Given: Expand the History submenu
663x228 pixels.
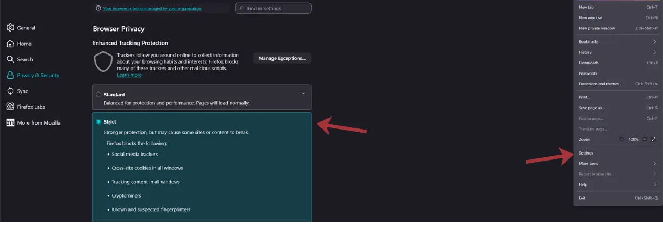Looking at the screenshot, I should point(654,52).
